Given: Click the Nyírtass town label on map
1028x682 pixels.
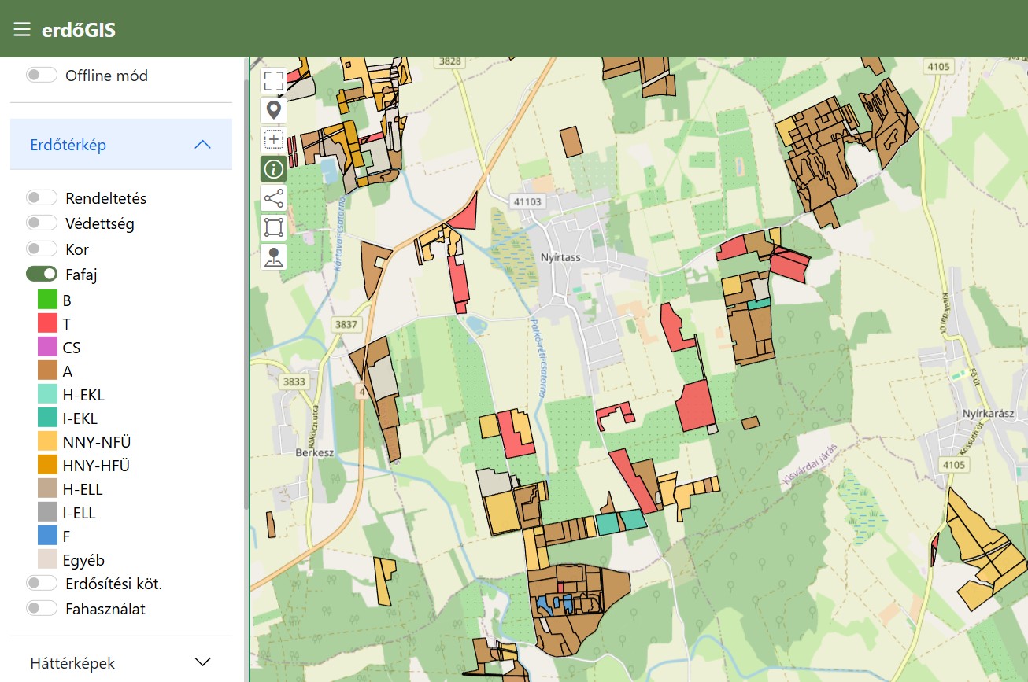Looking at the screenshot, I should (x=560, y=257).
